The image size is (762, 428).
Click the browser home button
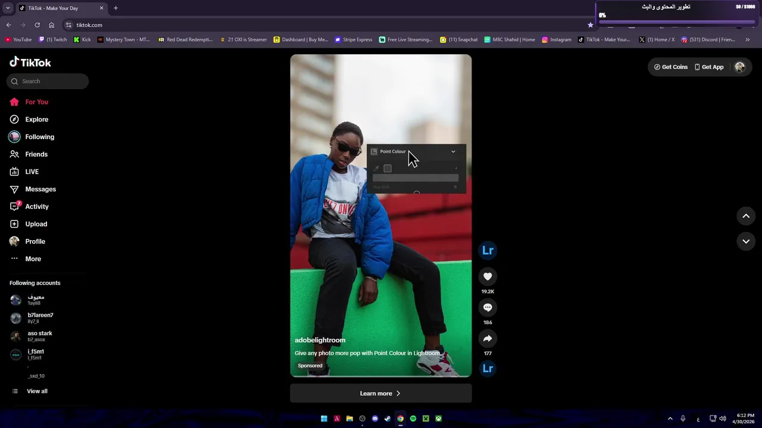[51, 25]
